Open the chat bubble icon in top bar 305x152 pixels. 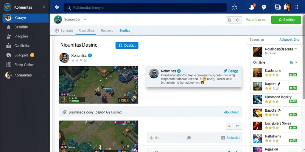coord(264,7)
